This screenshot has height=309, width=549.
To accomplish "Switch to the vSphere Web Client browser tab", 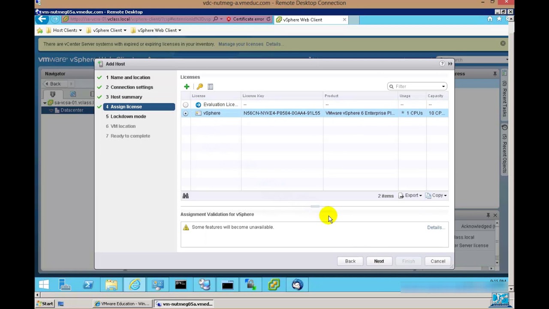I will [x=311, y=19].
